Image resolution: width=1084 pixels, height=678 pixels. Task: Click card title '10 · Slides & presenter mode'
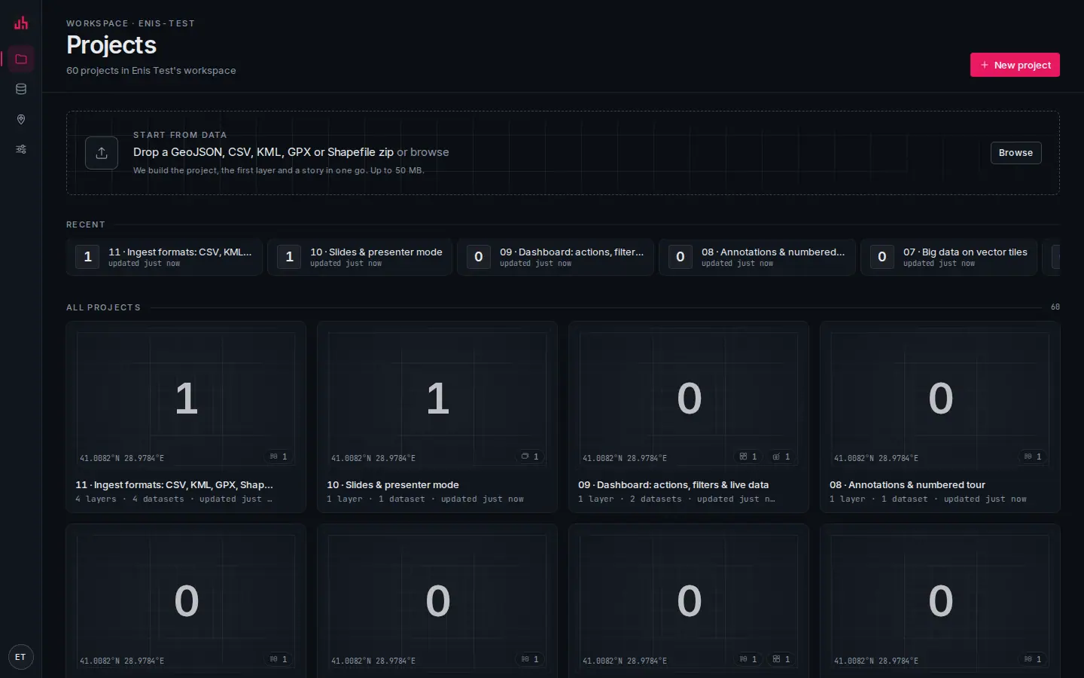pos(393,485)
